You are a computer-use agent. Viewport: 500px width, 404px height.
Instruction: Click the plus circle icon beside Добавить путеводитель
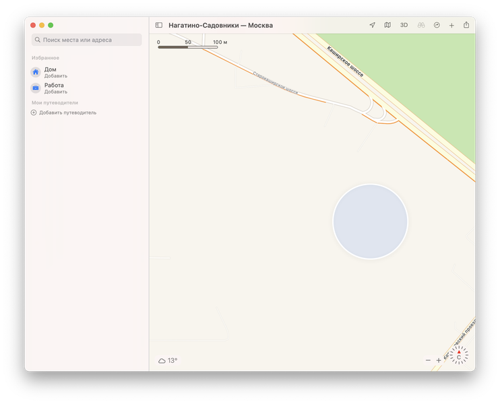(x=34, y=112)
